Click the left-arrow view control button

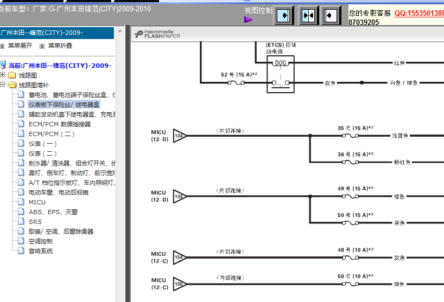coord(330,15)
